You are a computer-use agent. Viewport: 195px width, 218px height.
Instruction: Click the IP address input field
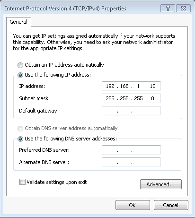point(131,86)
